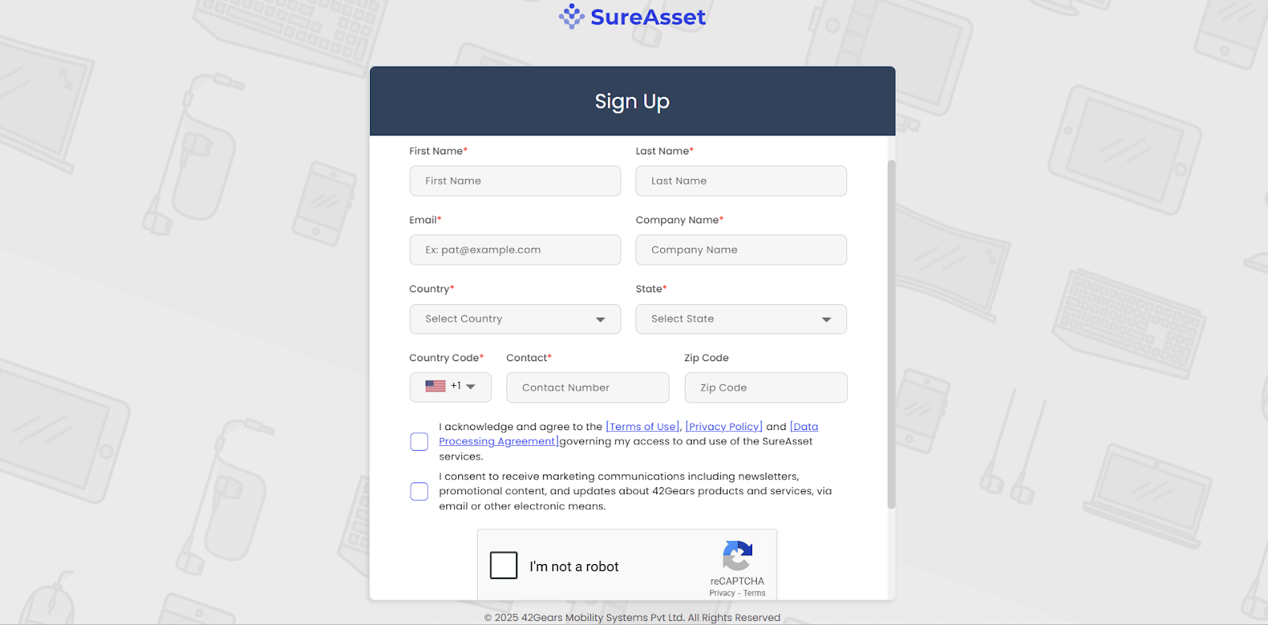The image size is (1268, 625).
Task: Click the SureAsset logo icon
Action: coord(571,16)
